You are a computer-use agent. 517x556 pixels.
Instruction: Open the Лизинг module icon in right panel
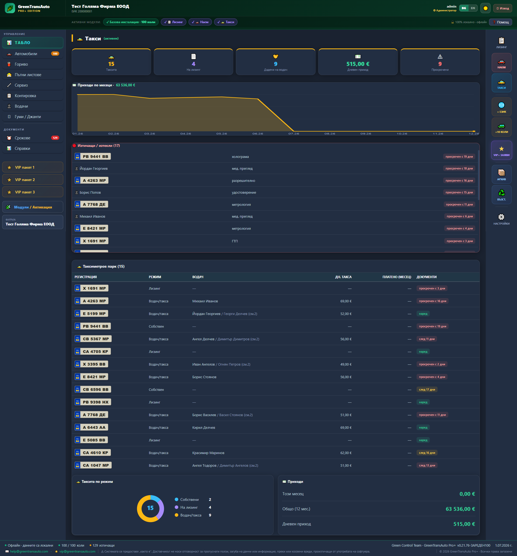click(501, 43)
